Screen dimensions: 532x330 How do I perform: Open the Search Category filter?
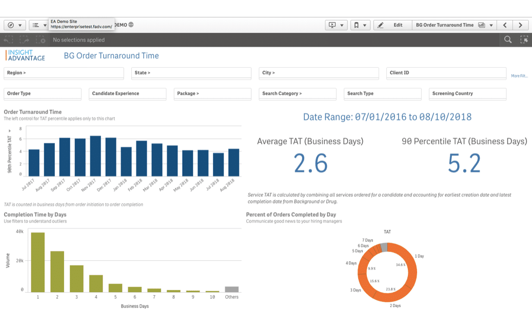(297, 93)
